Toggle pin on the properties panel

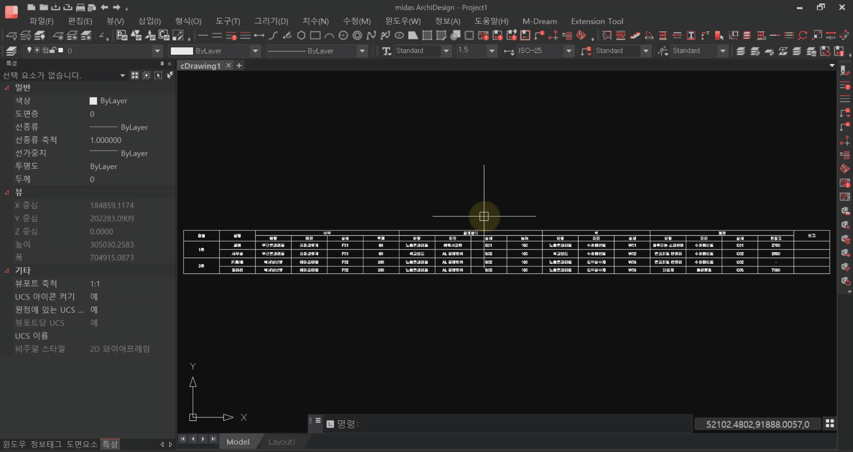point(162,64)
